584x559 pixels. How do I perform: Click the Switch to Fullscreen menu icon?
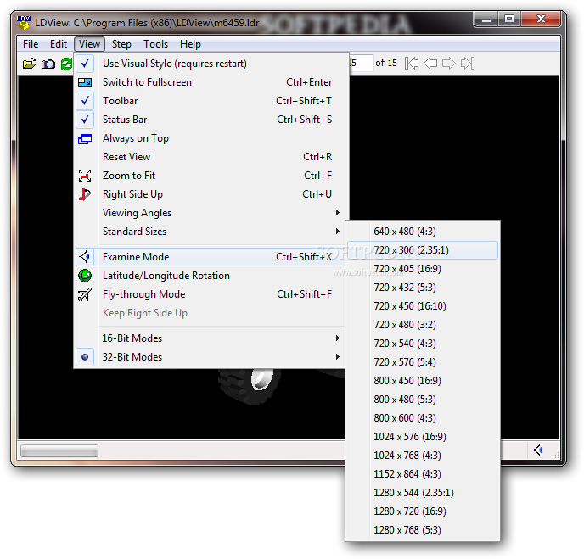[x=85, y=82]
